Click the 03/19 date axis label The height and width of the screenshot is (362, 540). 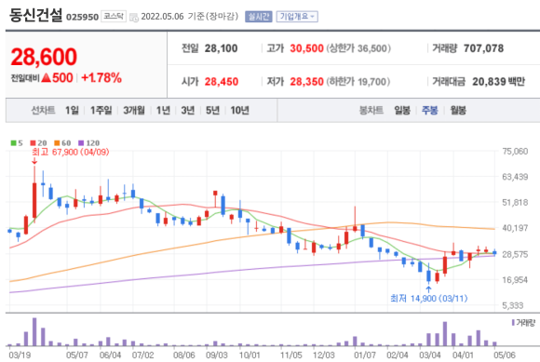point(20,355)
